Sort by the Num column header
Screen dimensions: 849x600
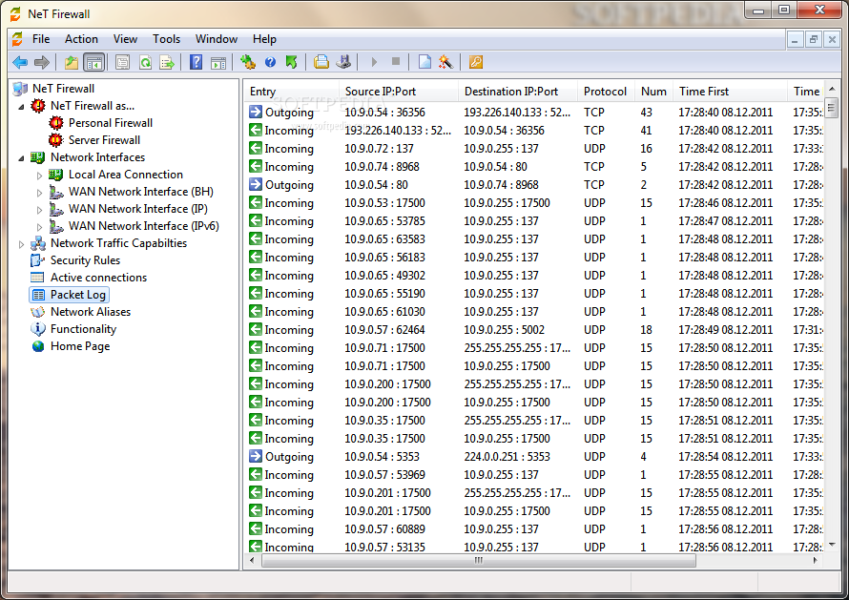tap(653, 91)
